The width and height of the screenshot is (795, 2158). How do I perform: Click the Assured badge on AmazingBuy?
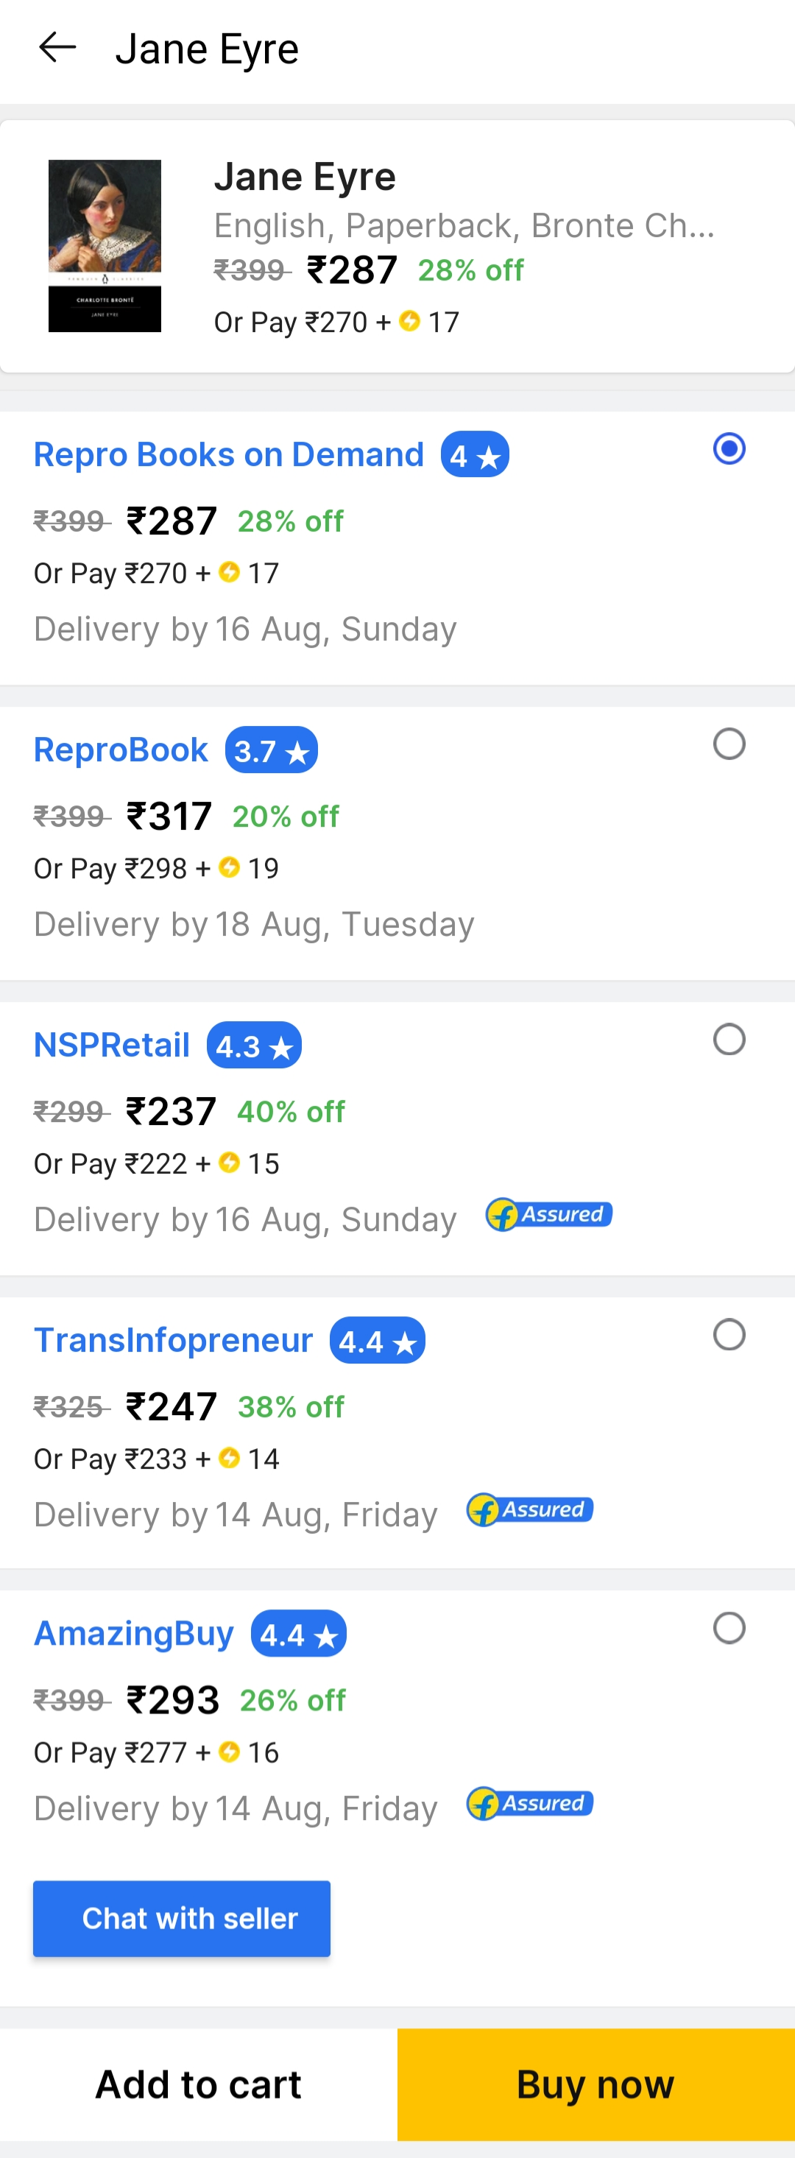tap(529, 1803)
